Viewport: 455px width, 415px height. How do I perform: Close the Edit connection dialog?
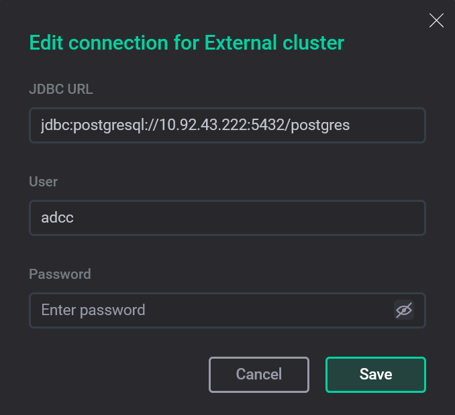click(436, 21)
